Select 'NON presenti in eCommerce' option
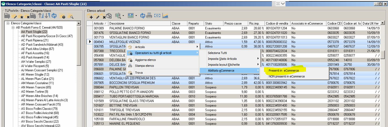The height and width of the screenshot is (127, 388). pyautogui.click(x=287, y=76)
